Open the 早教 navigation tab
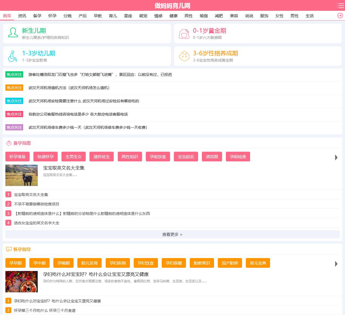Image resolution: width=345 pixels, height=315 pixels. 98,16
